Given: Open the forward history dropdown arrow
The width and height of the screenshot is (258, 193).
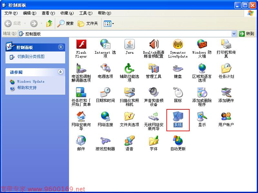Looking at the screenshot, I should point(41,23).
